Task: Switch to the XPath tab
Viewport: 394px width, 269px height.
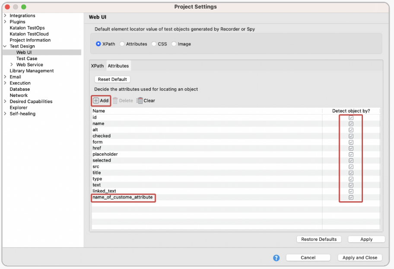Action: click(x=97, y=66)
